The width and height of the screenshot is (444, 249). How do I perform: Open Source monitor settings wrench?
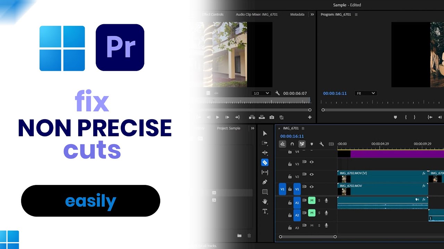click(x=277, y=93)
